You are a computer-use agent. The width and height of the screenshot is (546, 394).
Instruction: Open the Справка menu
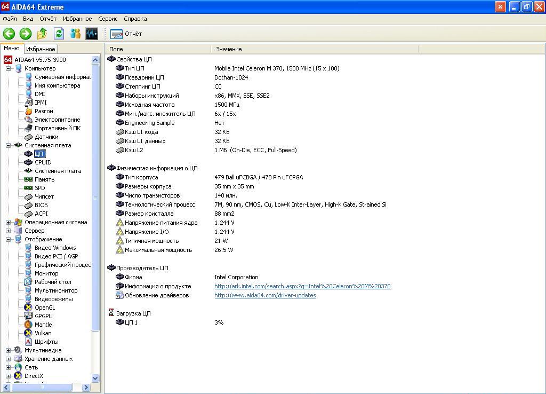coord(135,19)
